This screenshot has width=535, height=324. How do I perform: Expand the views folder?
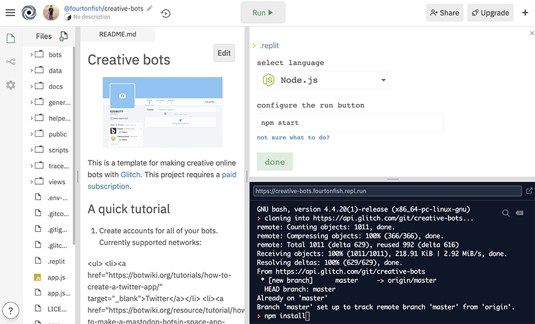point(31,182)
